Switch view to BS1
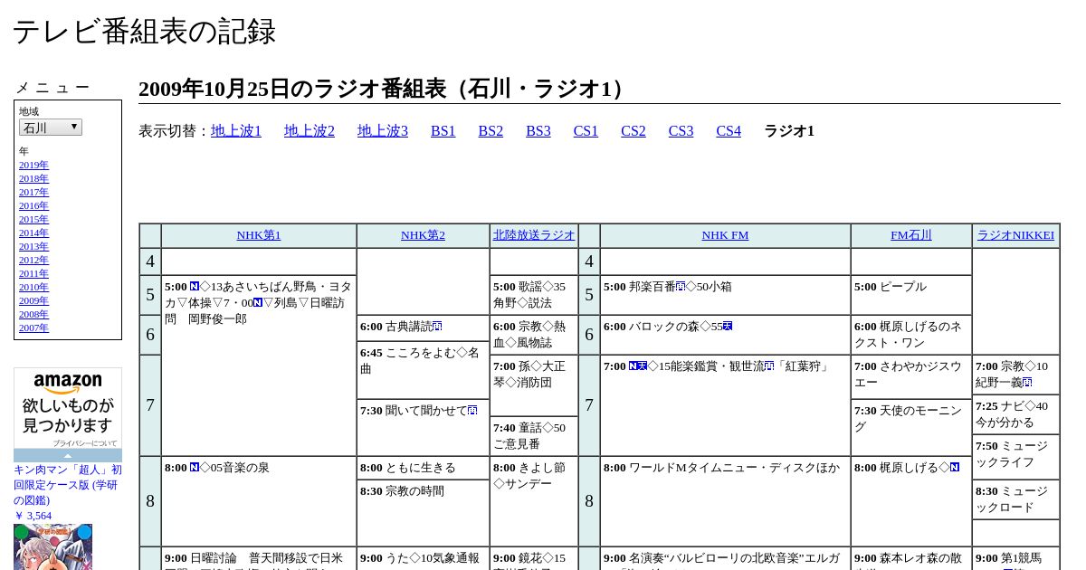The width and height of the screenshot is (1086, 570). tap(443, 131)
